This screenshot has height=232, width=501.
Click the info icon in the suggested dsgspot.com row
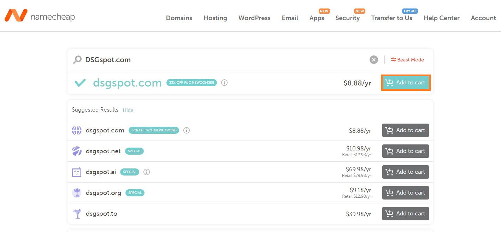[187, 130]
